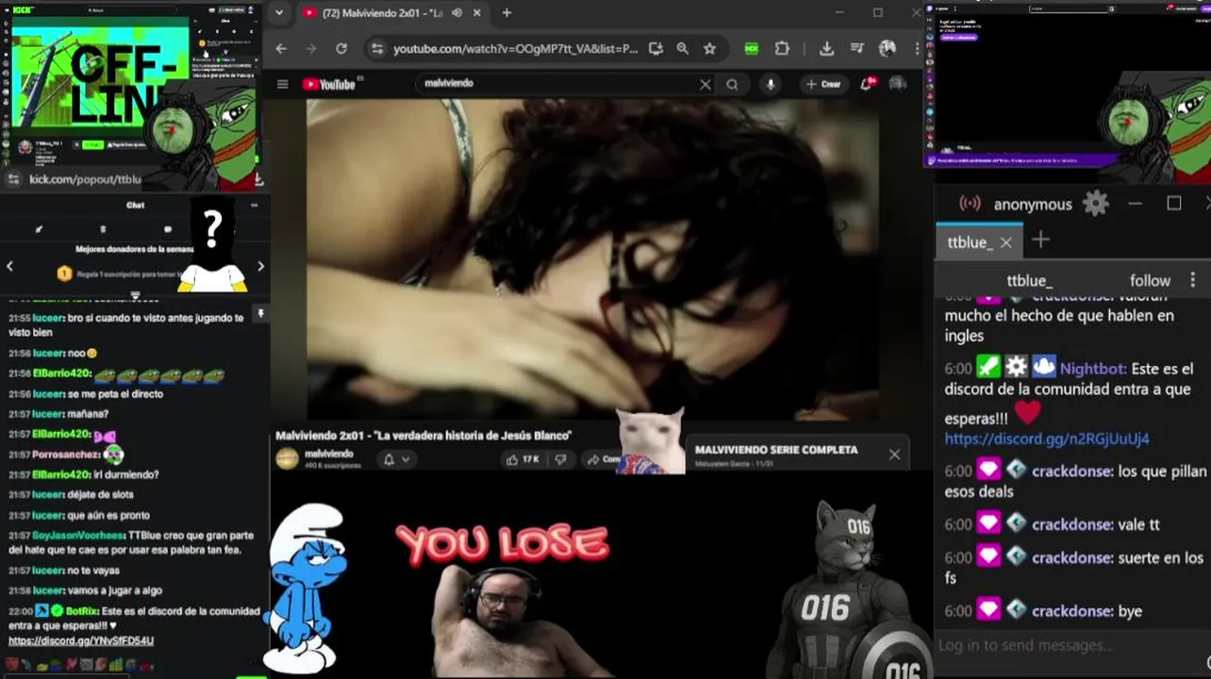Run YouTube search with magnifier button
Image resolution: width=1211 pixels, height=679 pixels.
(732, 84)
